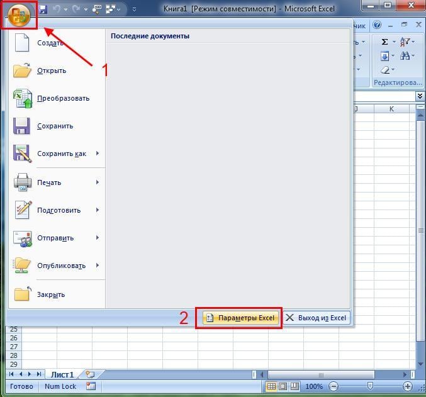Switch to Page Break Preview view
This screenshot has height=397, width=426.
point(295,386)
